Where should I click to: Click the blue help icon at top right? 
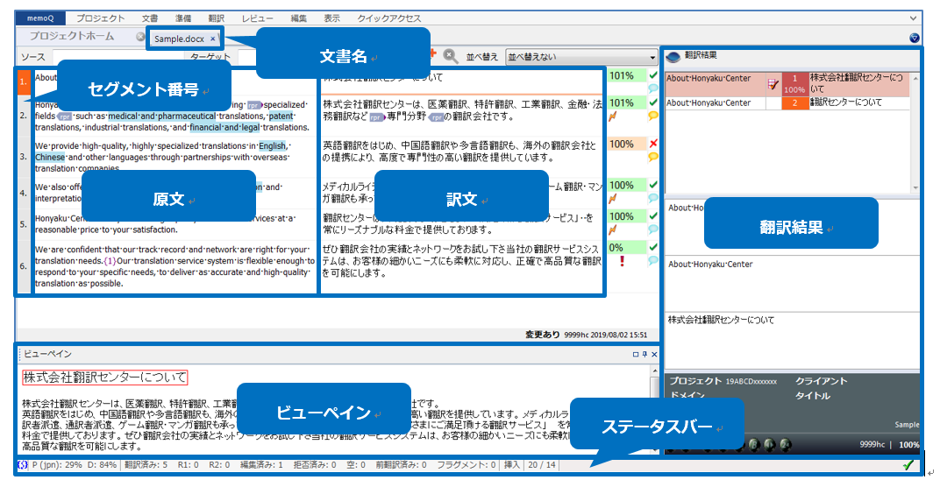915,38
